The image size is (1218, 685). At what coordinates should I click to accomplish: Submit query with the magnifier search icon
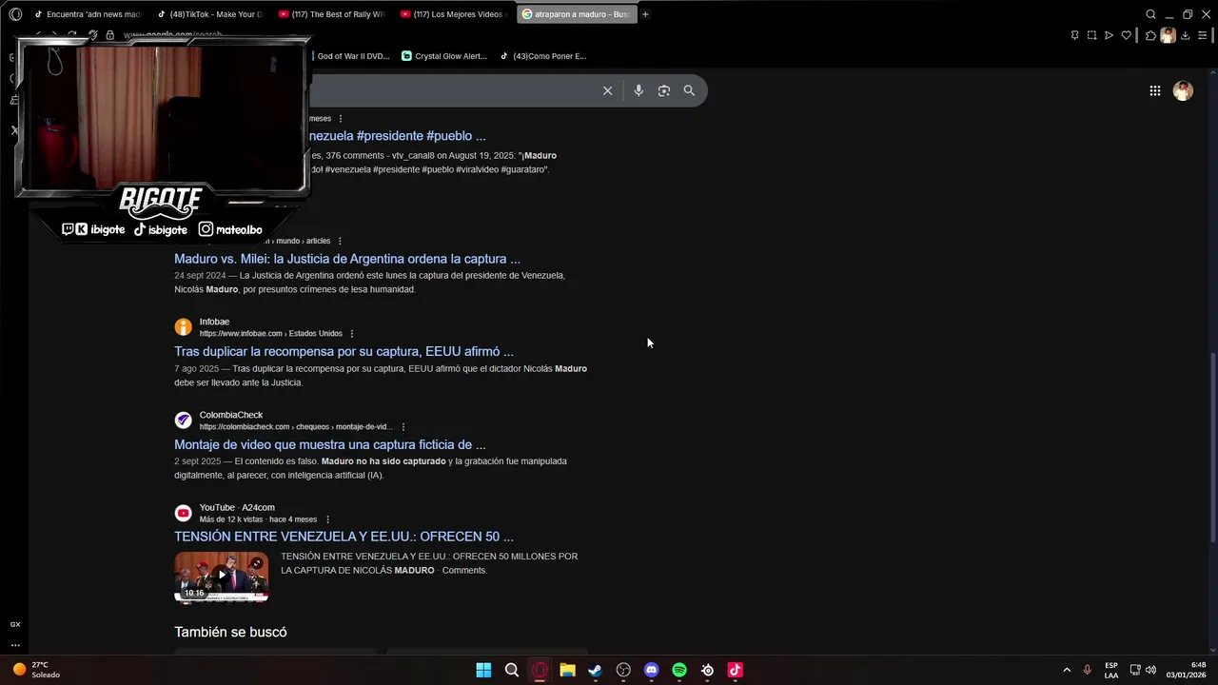[x=689, y=90]
